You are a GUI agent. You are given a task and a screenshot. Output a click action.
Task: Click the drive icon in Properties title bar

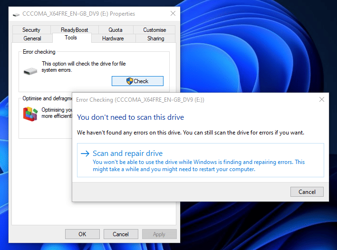16,15
